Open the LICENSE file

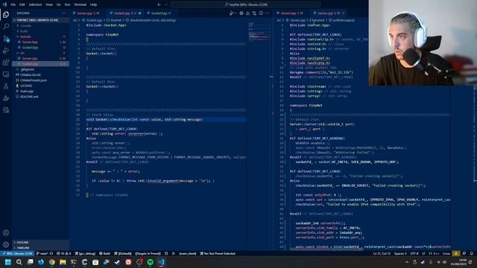pyautogui.click(x=40, y=86)
